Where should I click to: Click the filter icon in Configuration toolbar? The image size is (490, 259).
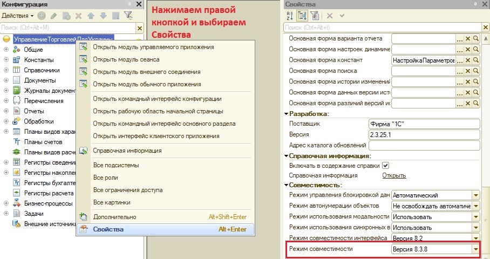pos(128,15)
